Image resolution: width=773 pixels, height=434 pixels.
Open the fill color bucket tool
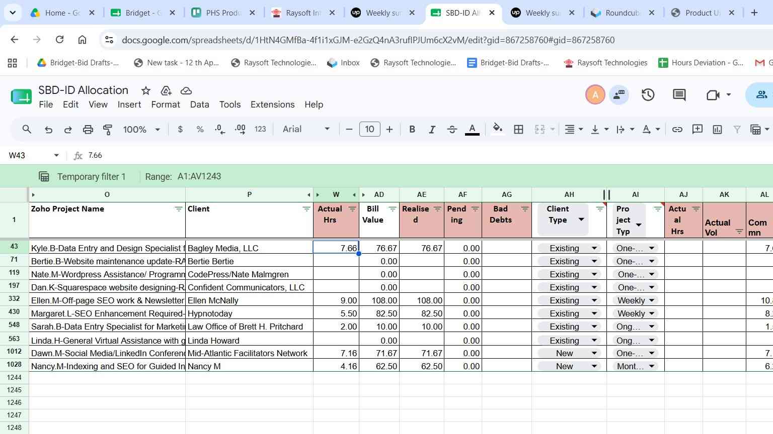click(498, 129)
